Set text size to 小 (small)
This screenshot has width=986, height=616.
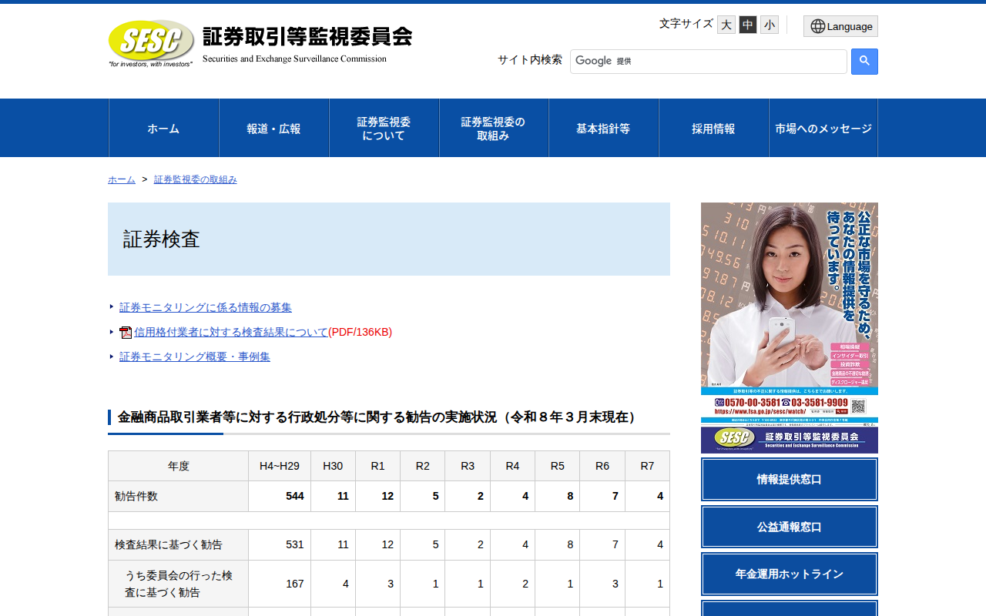pyautogui.click(x=770, y=25)
